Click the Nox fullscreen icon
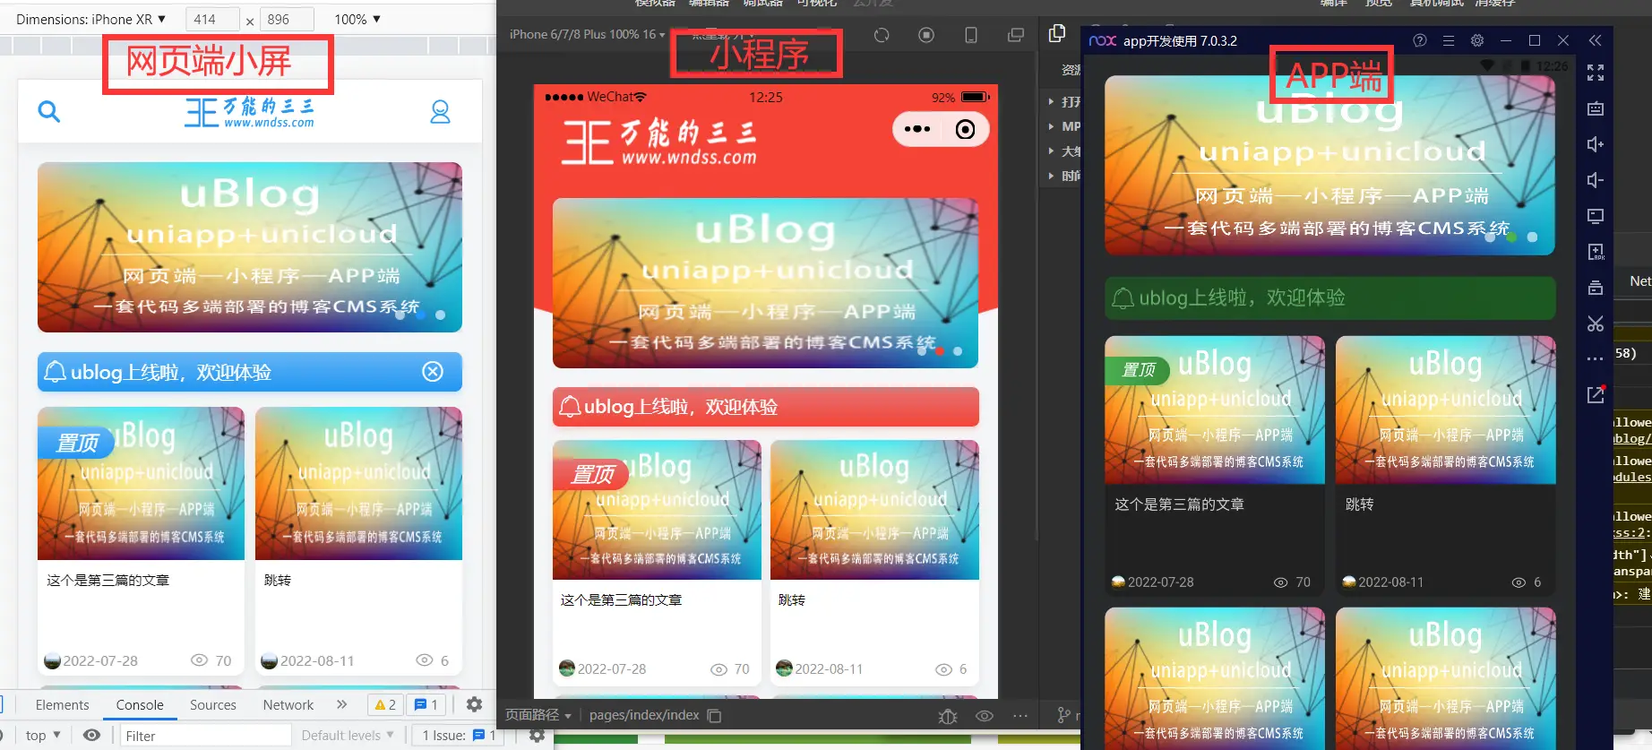1652x750 pixels. 1596,73
